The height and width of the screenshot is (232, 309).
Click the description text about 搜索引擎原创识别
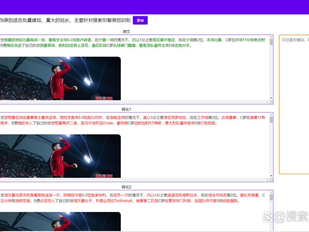coord(65,20)
